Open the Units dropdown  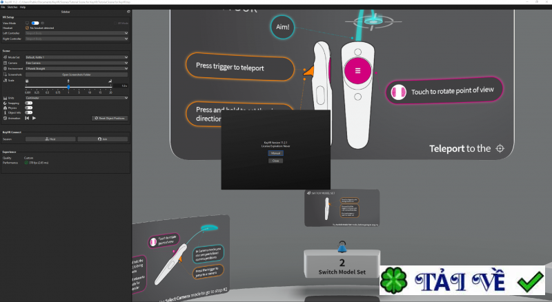click(x=77, y=98)
